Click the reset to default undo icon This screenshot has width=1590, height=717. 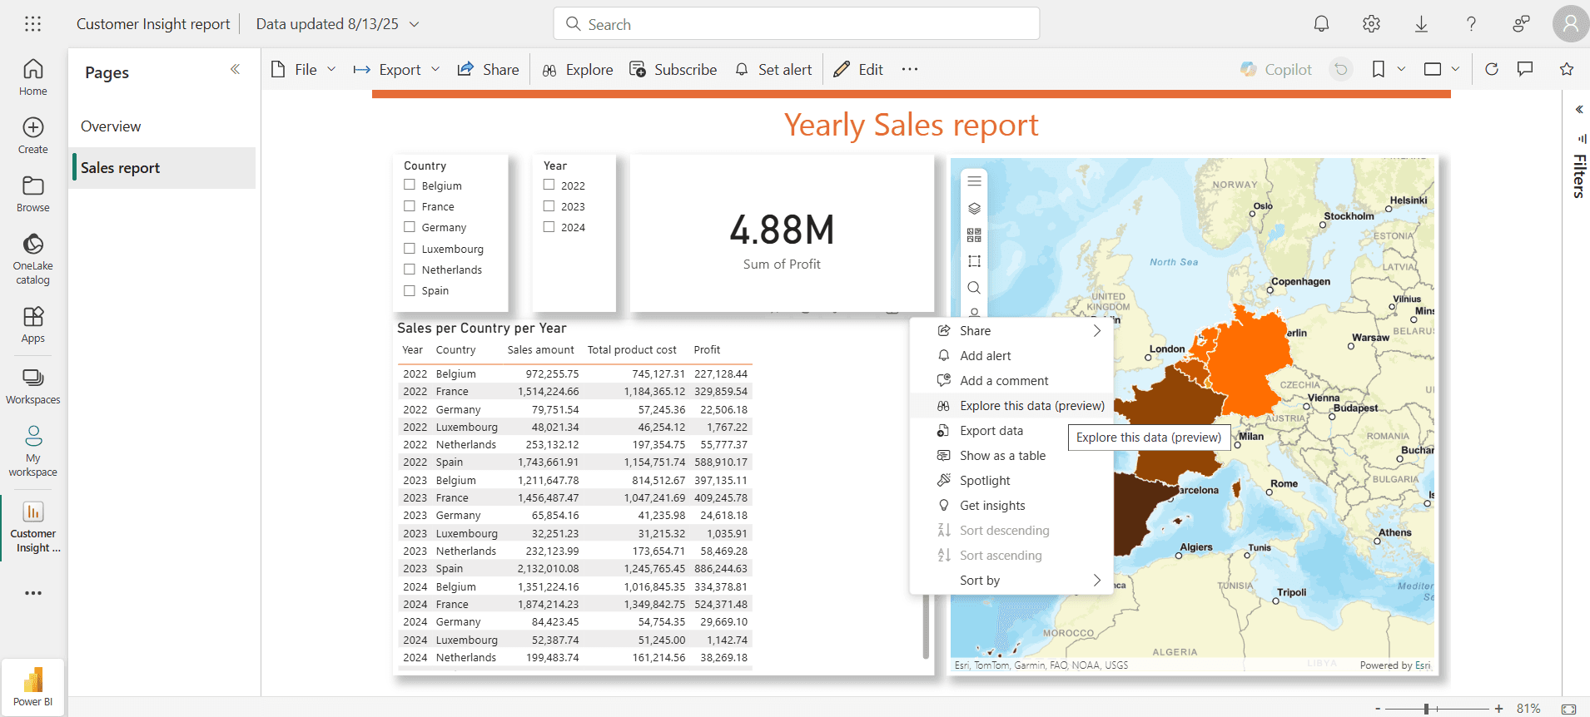click(1340, 70)
